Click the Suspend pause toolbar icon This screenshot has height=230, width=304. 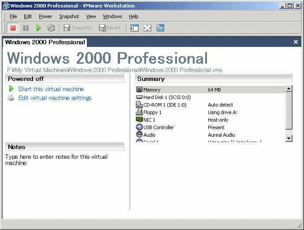point(26,28)
